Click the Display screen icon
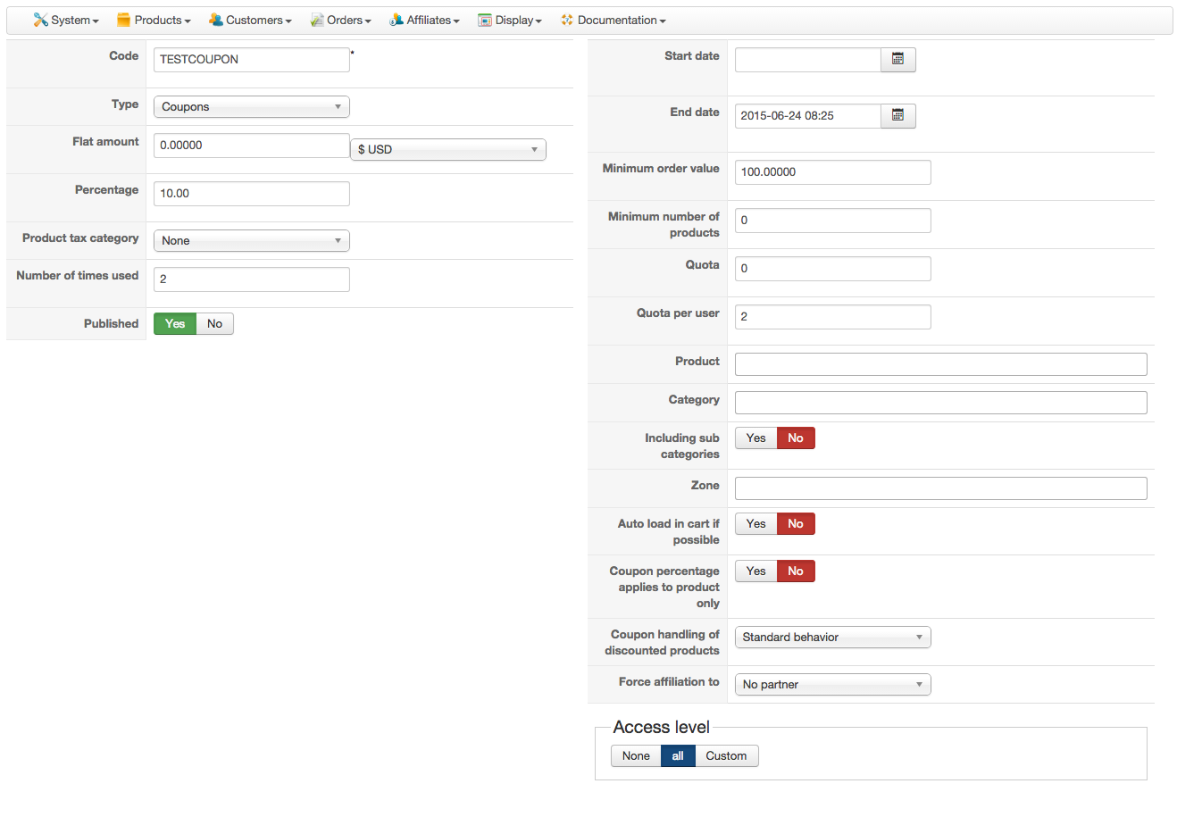 click(x=485, y=20)
